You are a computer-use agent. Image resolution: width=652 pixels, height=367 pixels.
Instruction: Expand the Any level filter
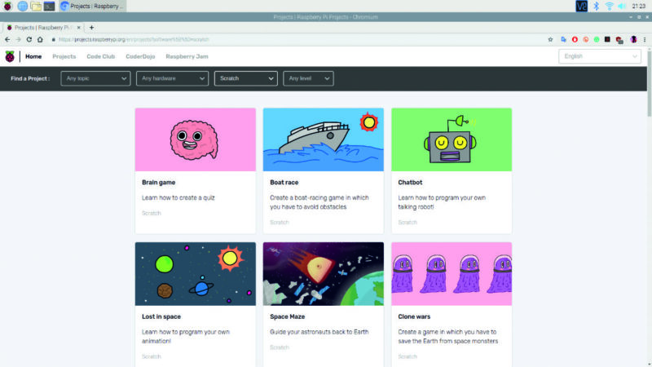(x=308, y=78)
